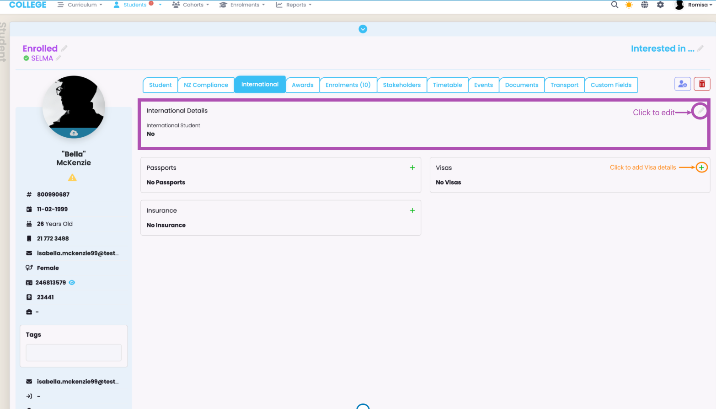Open the user settings icon beside trash

click(682, 84)
